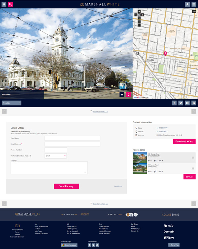Viewport: 198px width, 249px height.
Task: Pan the map up
Action: [x=139, y=12]
